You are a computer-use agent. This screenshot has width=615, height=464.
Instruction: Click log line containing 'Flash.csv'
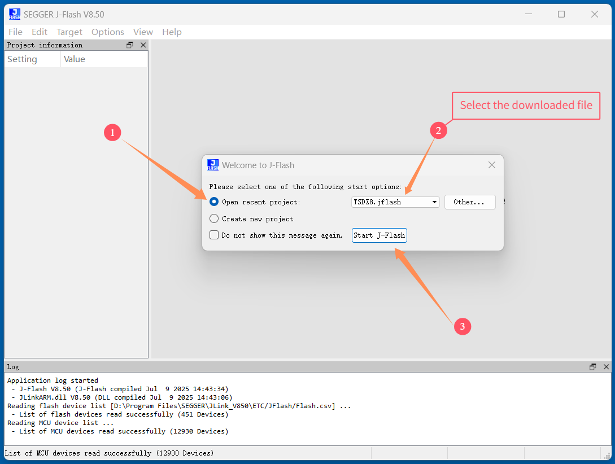pyautogui.click(x=179, y=406)
